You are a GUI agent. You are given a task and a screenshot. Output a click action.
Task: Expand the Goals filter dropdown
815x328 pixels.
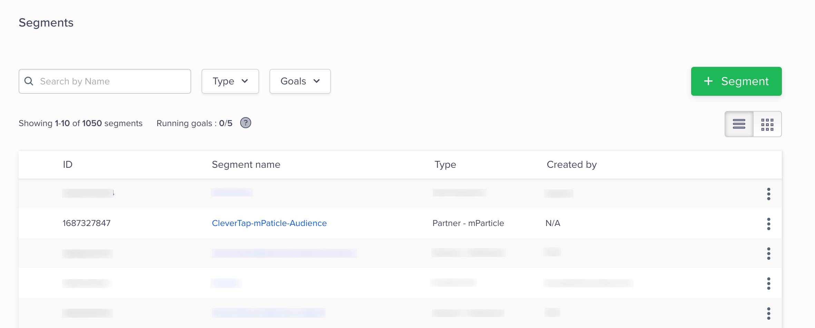click(300, 81)
